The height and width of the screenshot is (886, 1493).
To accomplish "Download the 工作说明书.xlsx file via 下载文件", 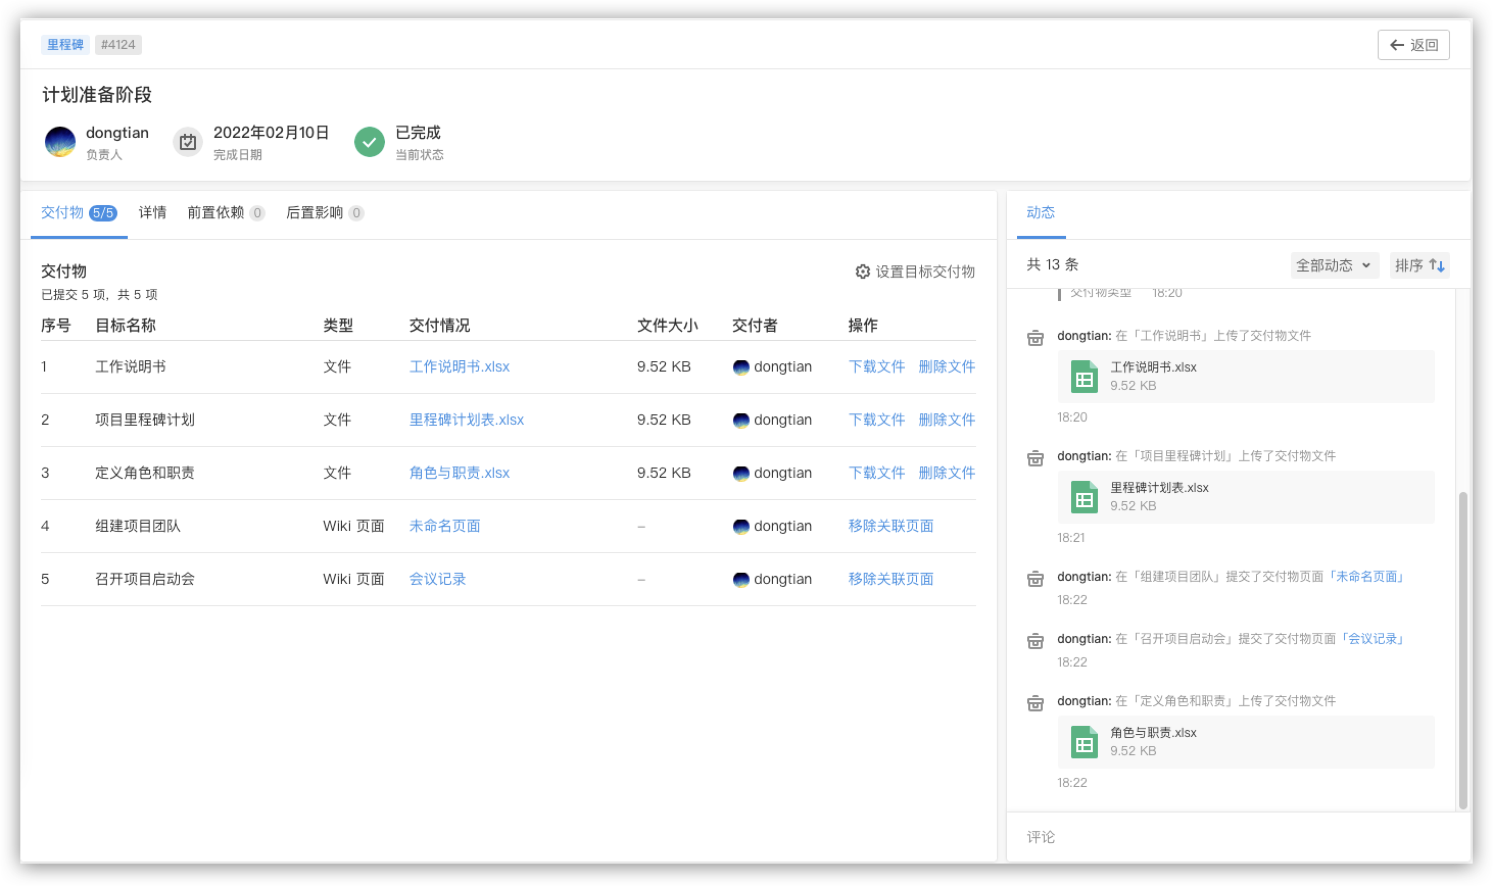I will pyautogui.click(x=876, y=366).
